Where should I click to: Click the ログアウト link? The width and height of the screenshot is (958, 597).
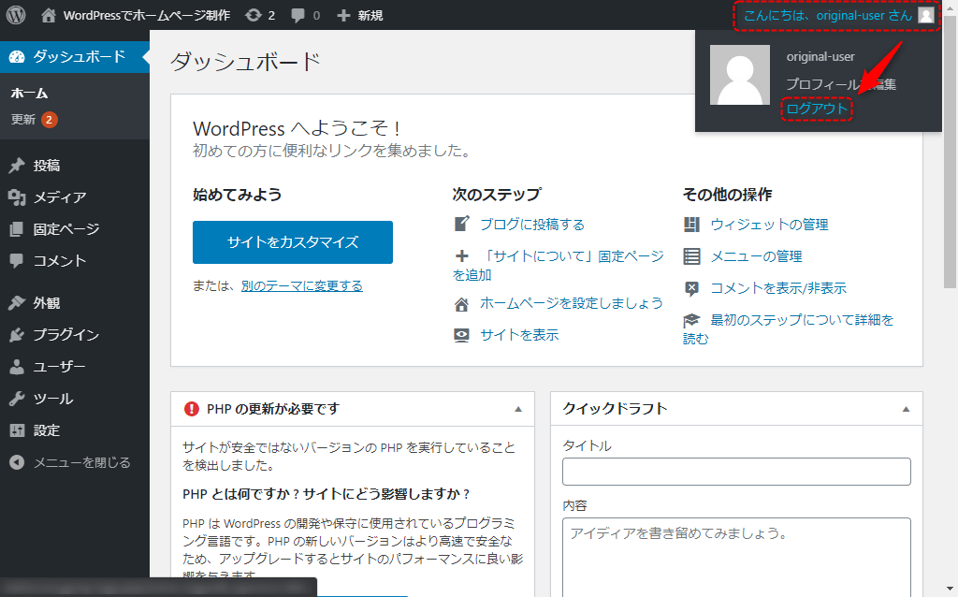817,109
